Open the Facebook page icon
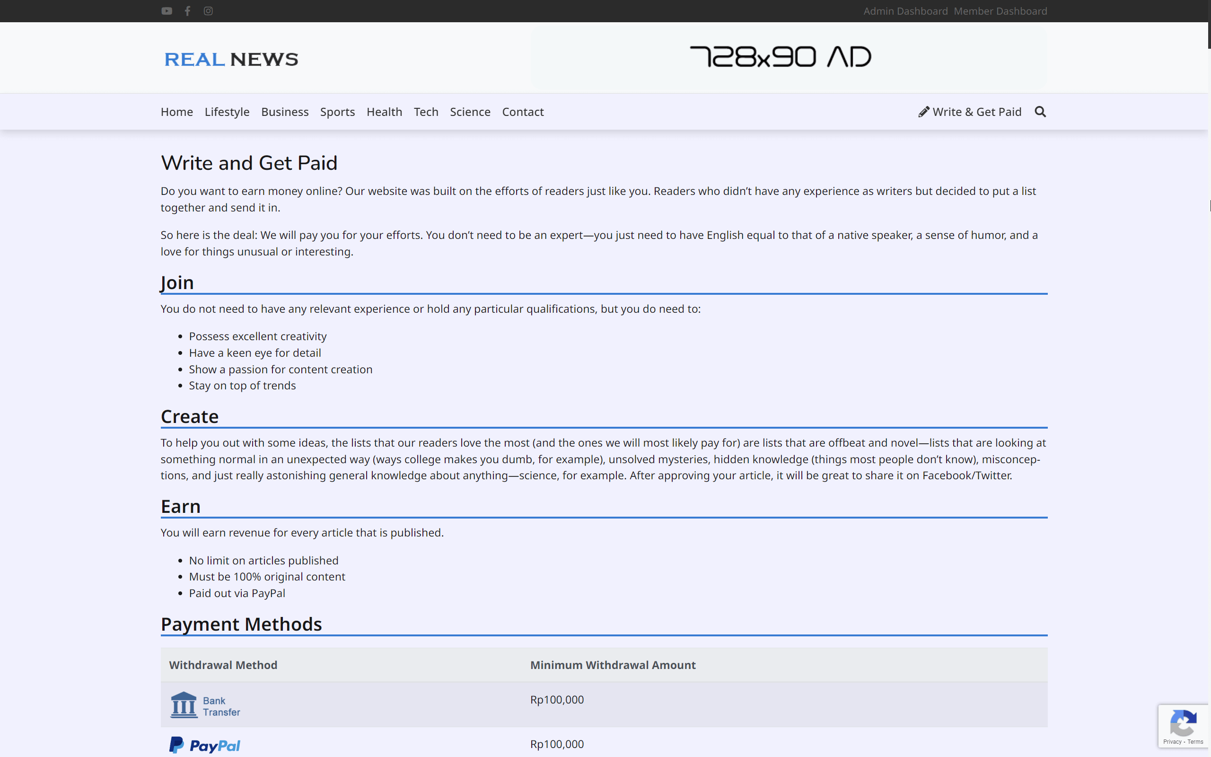Screen dimensions: 1211x757 click(188, 10)
